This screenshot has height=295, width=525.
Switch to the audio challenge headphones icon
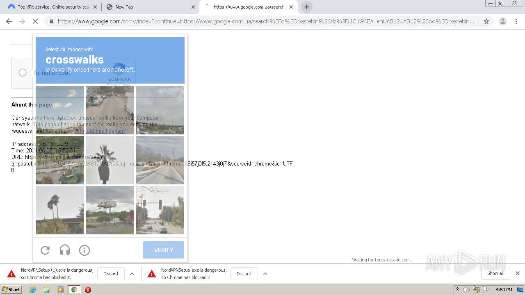(65, 250)
